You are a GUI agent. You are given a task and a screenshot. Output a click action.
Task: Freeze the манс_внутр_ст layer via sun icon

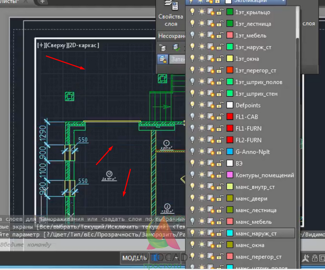tap(201, 187)
